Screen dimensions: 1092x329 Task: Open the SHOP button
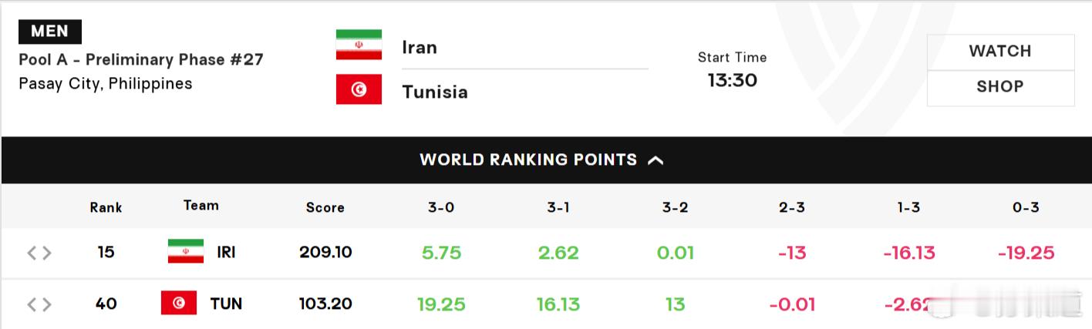click(1000, 88)
